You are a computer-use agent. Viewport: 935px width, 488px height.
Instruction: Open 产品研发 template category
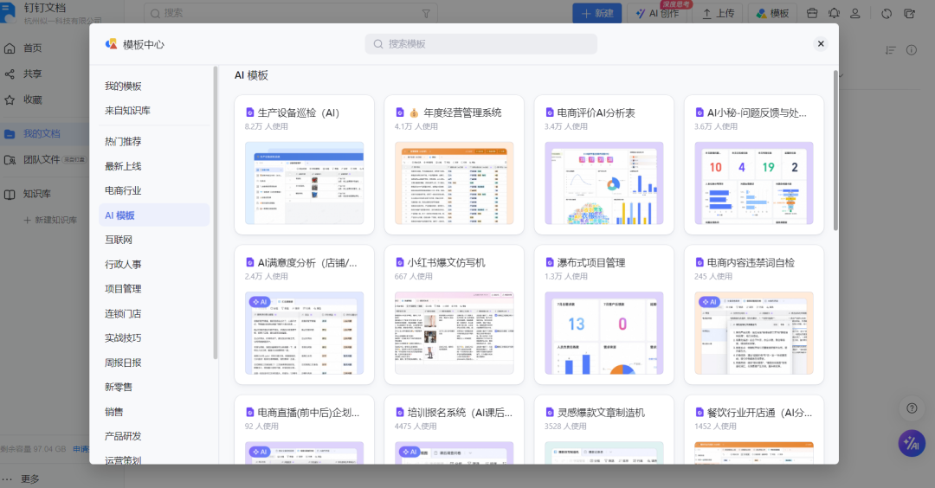[x=124, y=436]
